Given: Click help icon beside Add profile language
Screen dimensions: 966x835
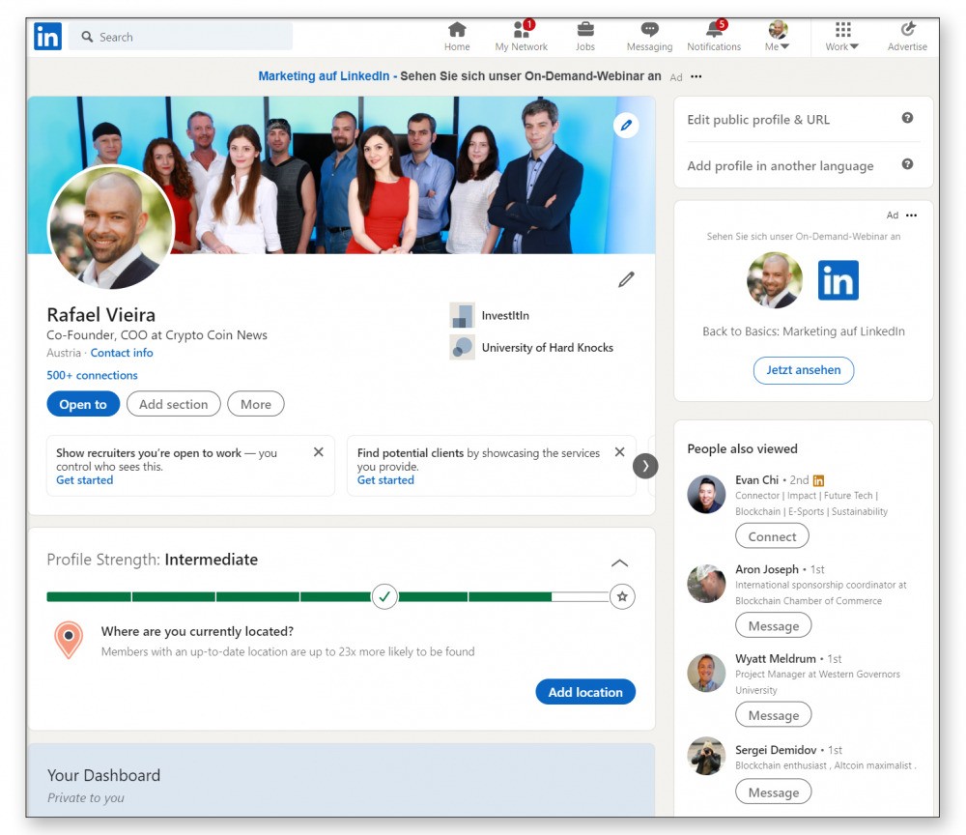Looking at the screenshot, I should tap(907, 164).
